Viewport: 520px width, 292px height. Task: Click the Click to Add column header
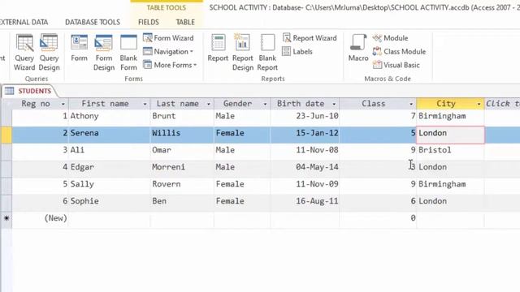click(502, 104)
